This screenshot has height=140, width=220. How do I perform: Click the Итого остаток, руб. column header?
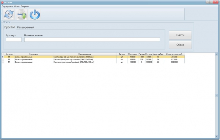(174, 54)
